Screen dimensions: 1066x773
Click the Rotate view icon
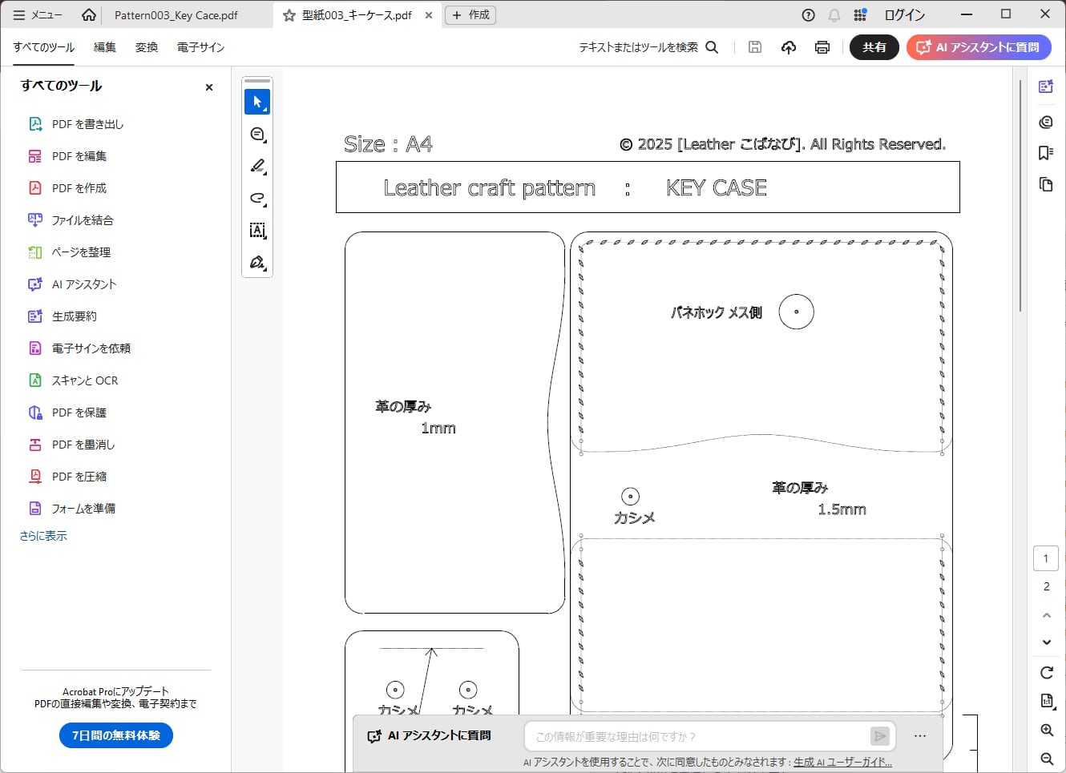point(1047,673)
